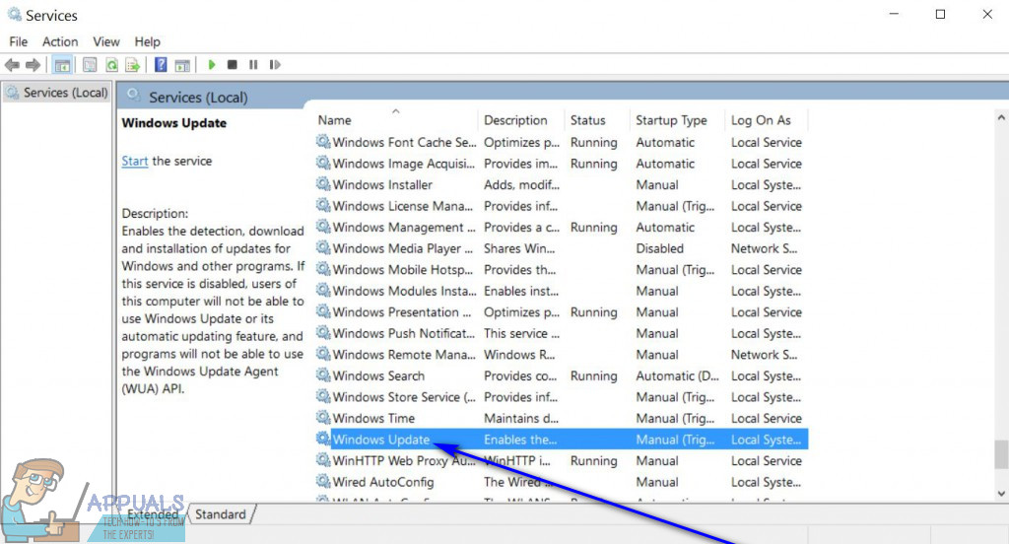This screenshot has width=1009, height=544.
Task: Open the Action menu
Action: tap(60, 41)
